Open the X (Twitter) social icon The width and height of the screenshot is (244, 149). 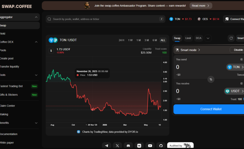tap(117, 146)
